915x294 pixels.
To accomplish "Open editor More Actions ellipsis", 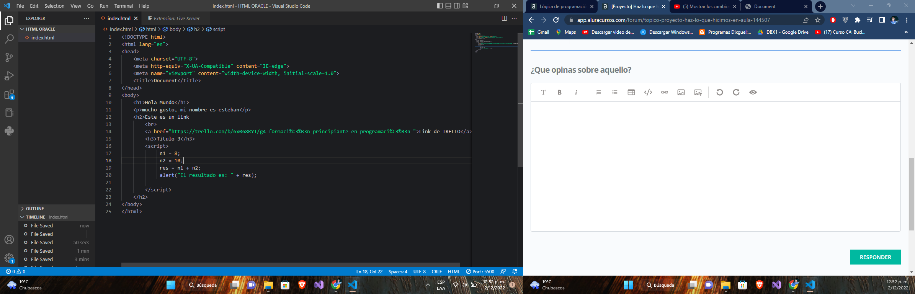I will [x=514, y=18].
